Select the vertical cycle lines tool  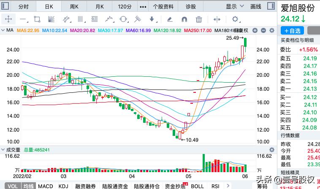[81, 19]
